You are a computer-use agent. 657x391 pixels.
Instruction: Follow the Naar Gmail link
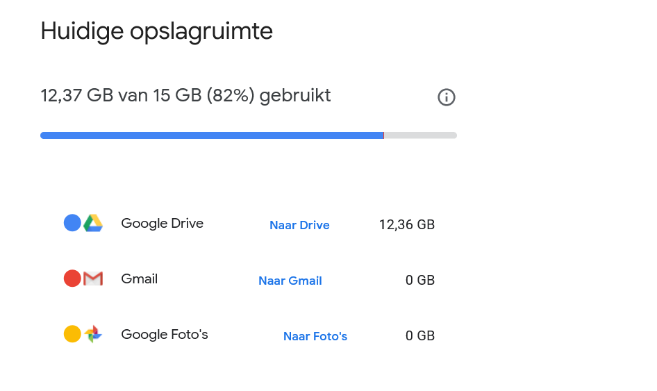[x=290, y=281]
